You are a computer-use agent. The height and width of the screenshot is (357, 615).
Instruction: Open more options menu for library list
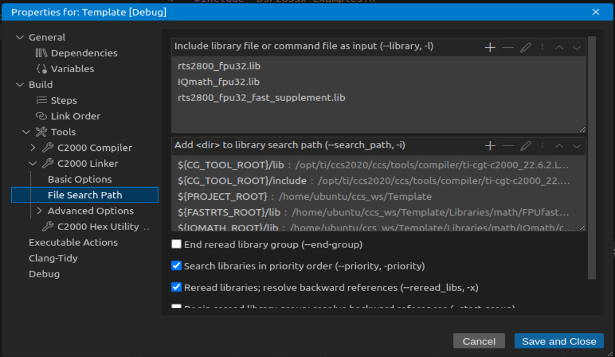tap(542, 47)
